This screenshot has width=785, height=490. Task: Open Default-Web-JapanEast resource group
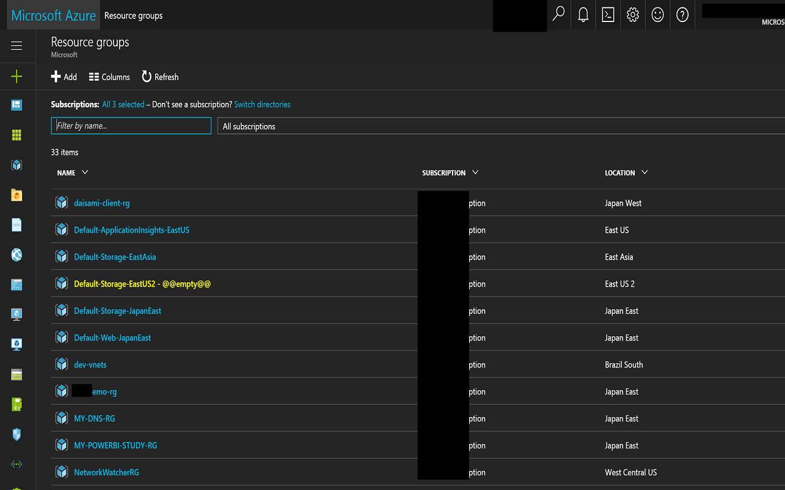(112, 338)
